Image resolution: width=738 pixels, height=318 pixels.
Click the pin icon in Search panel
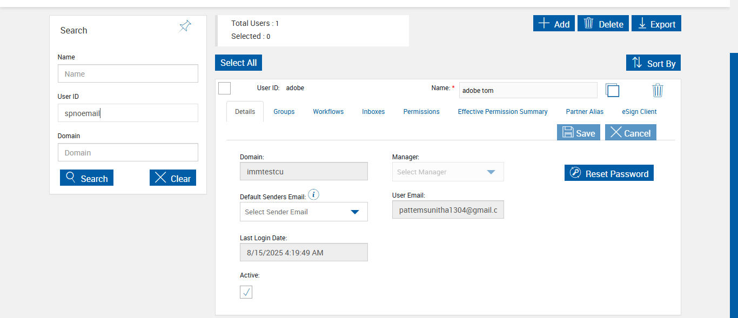pos(185,26)
